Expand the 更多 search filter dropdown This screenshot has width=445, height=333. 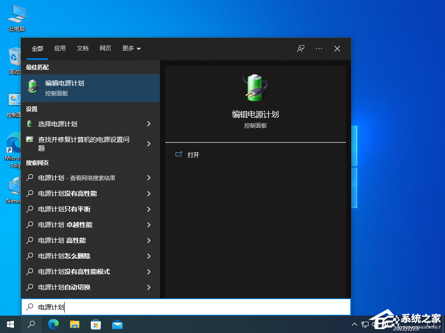coord(131,49)
